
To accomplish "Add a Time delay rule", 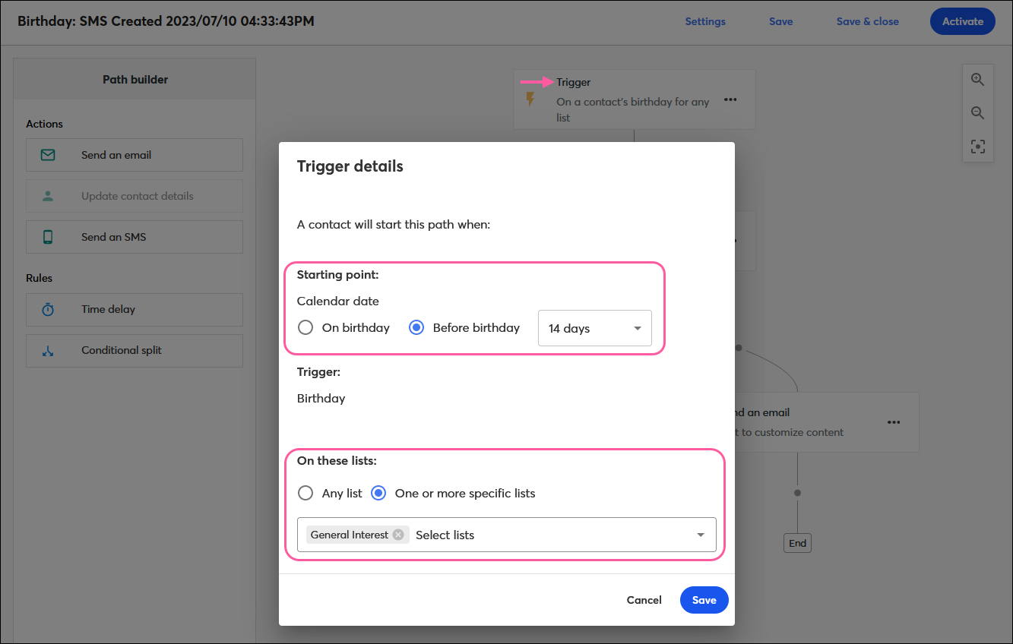I will pyautogui.click(x=135, y=310).
